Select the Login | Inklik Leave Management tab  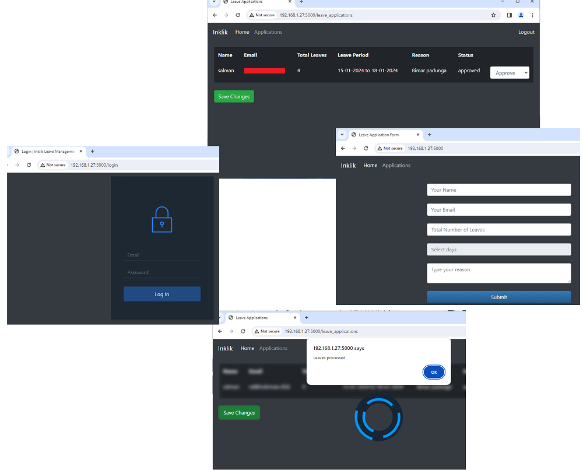pyautogui.click(x=48, y=152)
